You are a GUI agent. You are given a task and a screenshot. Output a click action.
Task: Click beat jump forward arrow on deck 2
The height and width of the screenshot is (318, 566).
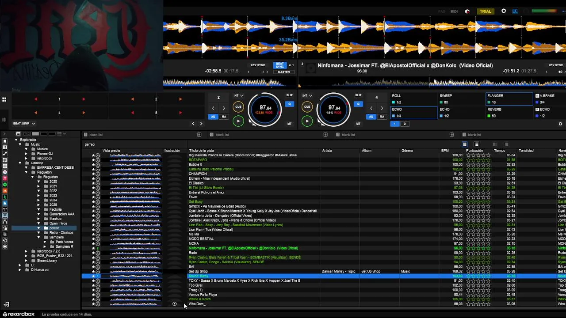click(x=382, y=108)
